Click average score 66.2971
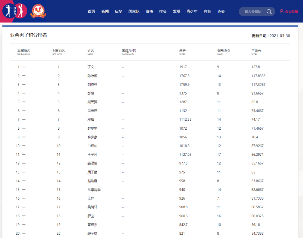Image resolution: width=303 pixels, height=238 pixels. 257,155
